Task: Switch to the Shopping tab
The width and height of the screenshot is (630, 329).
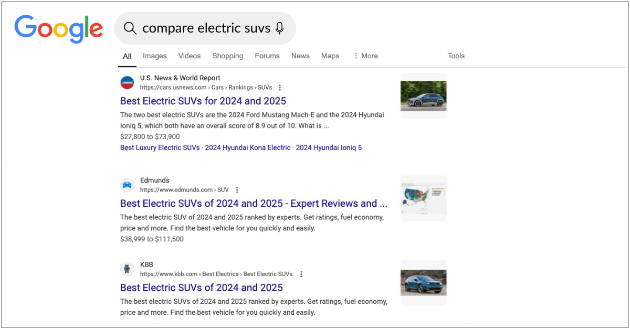Action: (227, 56)
